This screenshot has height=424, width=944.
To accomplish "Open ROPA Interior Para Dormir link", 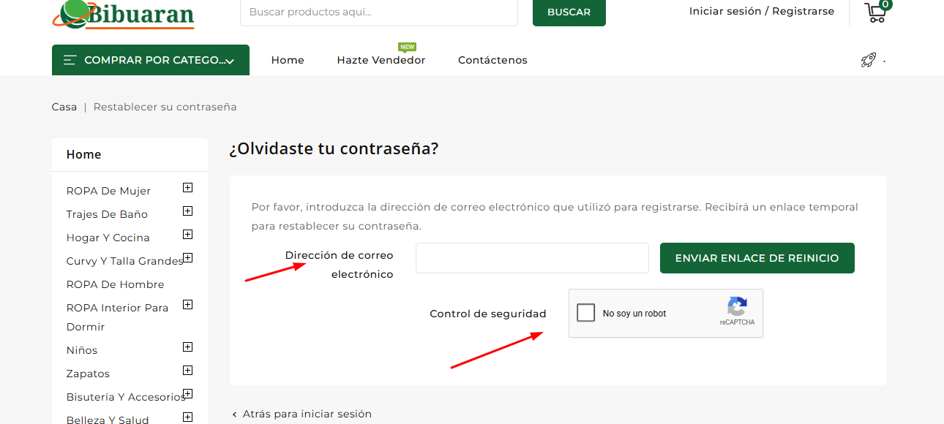I will click(117, 317).
